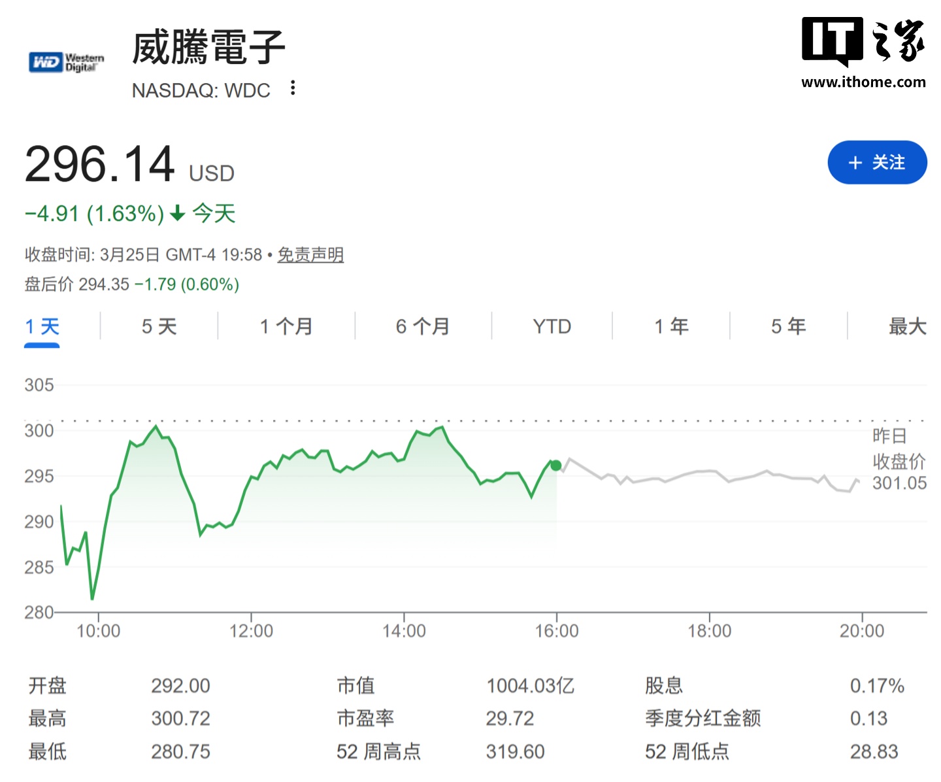
Task: Click the green dot marking the closing price
Action: coord(556,465)
